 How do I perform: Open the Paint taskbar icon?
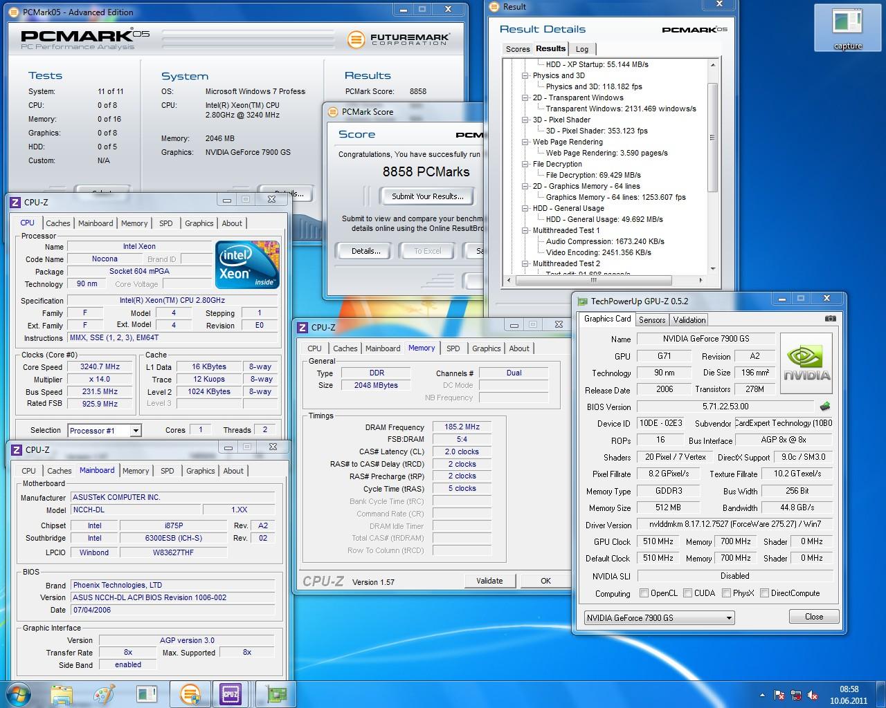pyautogui.click(x=104, y=693)
